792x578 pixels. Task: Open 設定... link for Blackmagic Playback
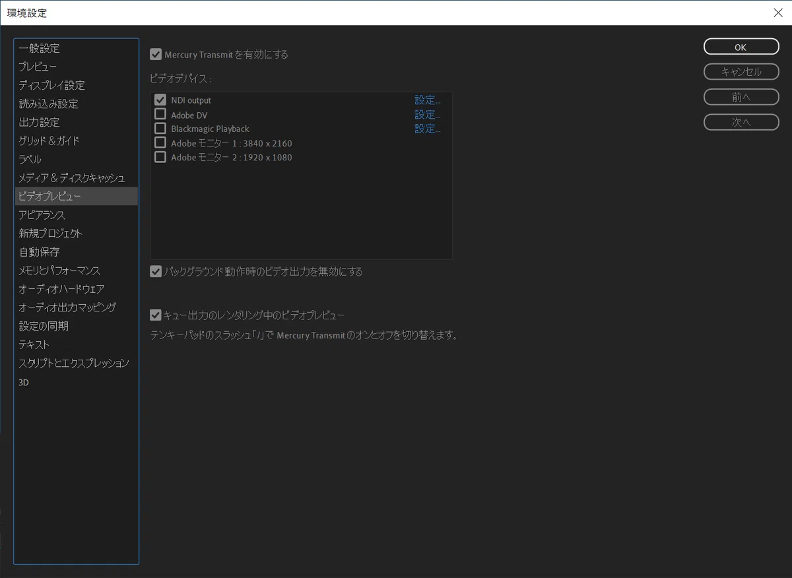427,129
